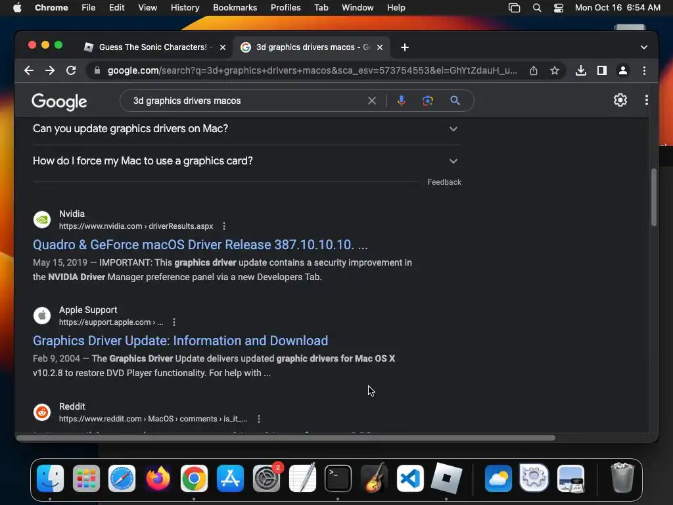The height and width of the screenshot is (505, 673).
Task: Click the vertical page scrollbar
Action: 654,197
